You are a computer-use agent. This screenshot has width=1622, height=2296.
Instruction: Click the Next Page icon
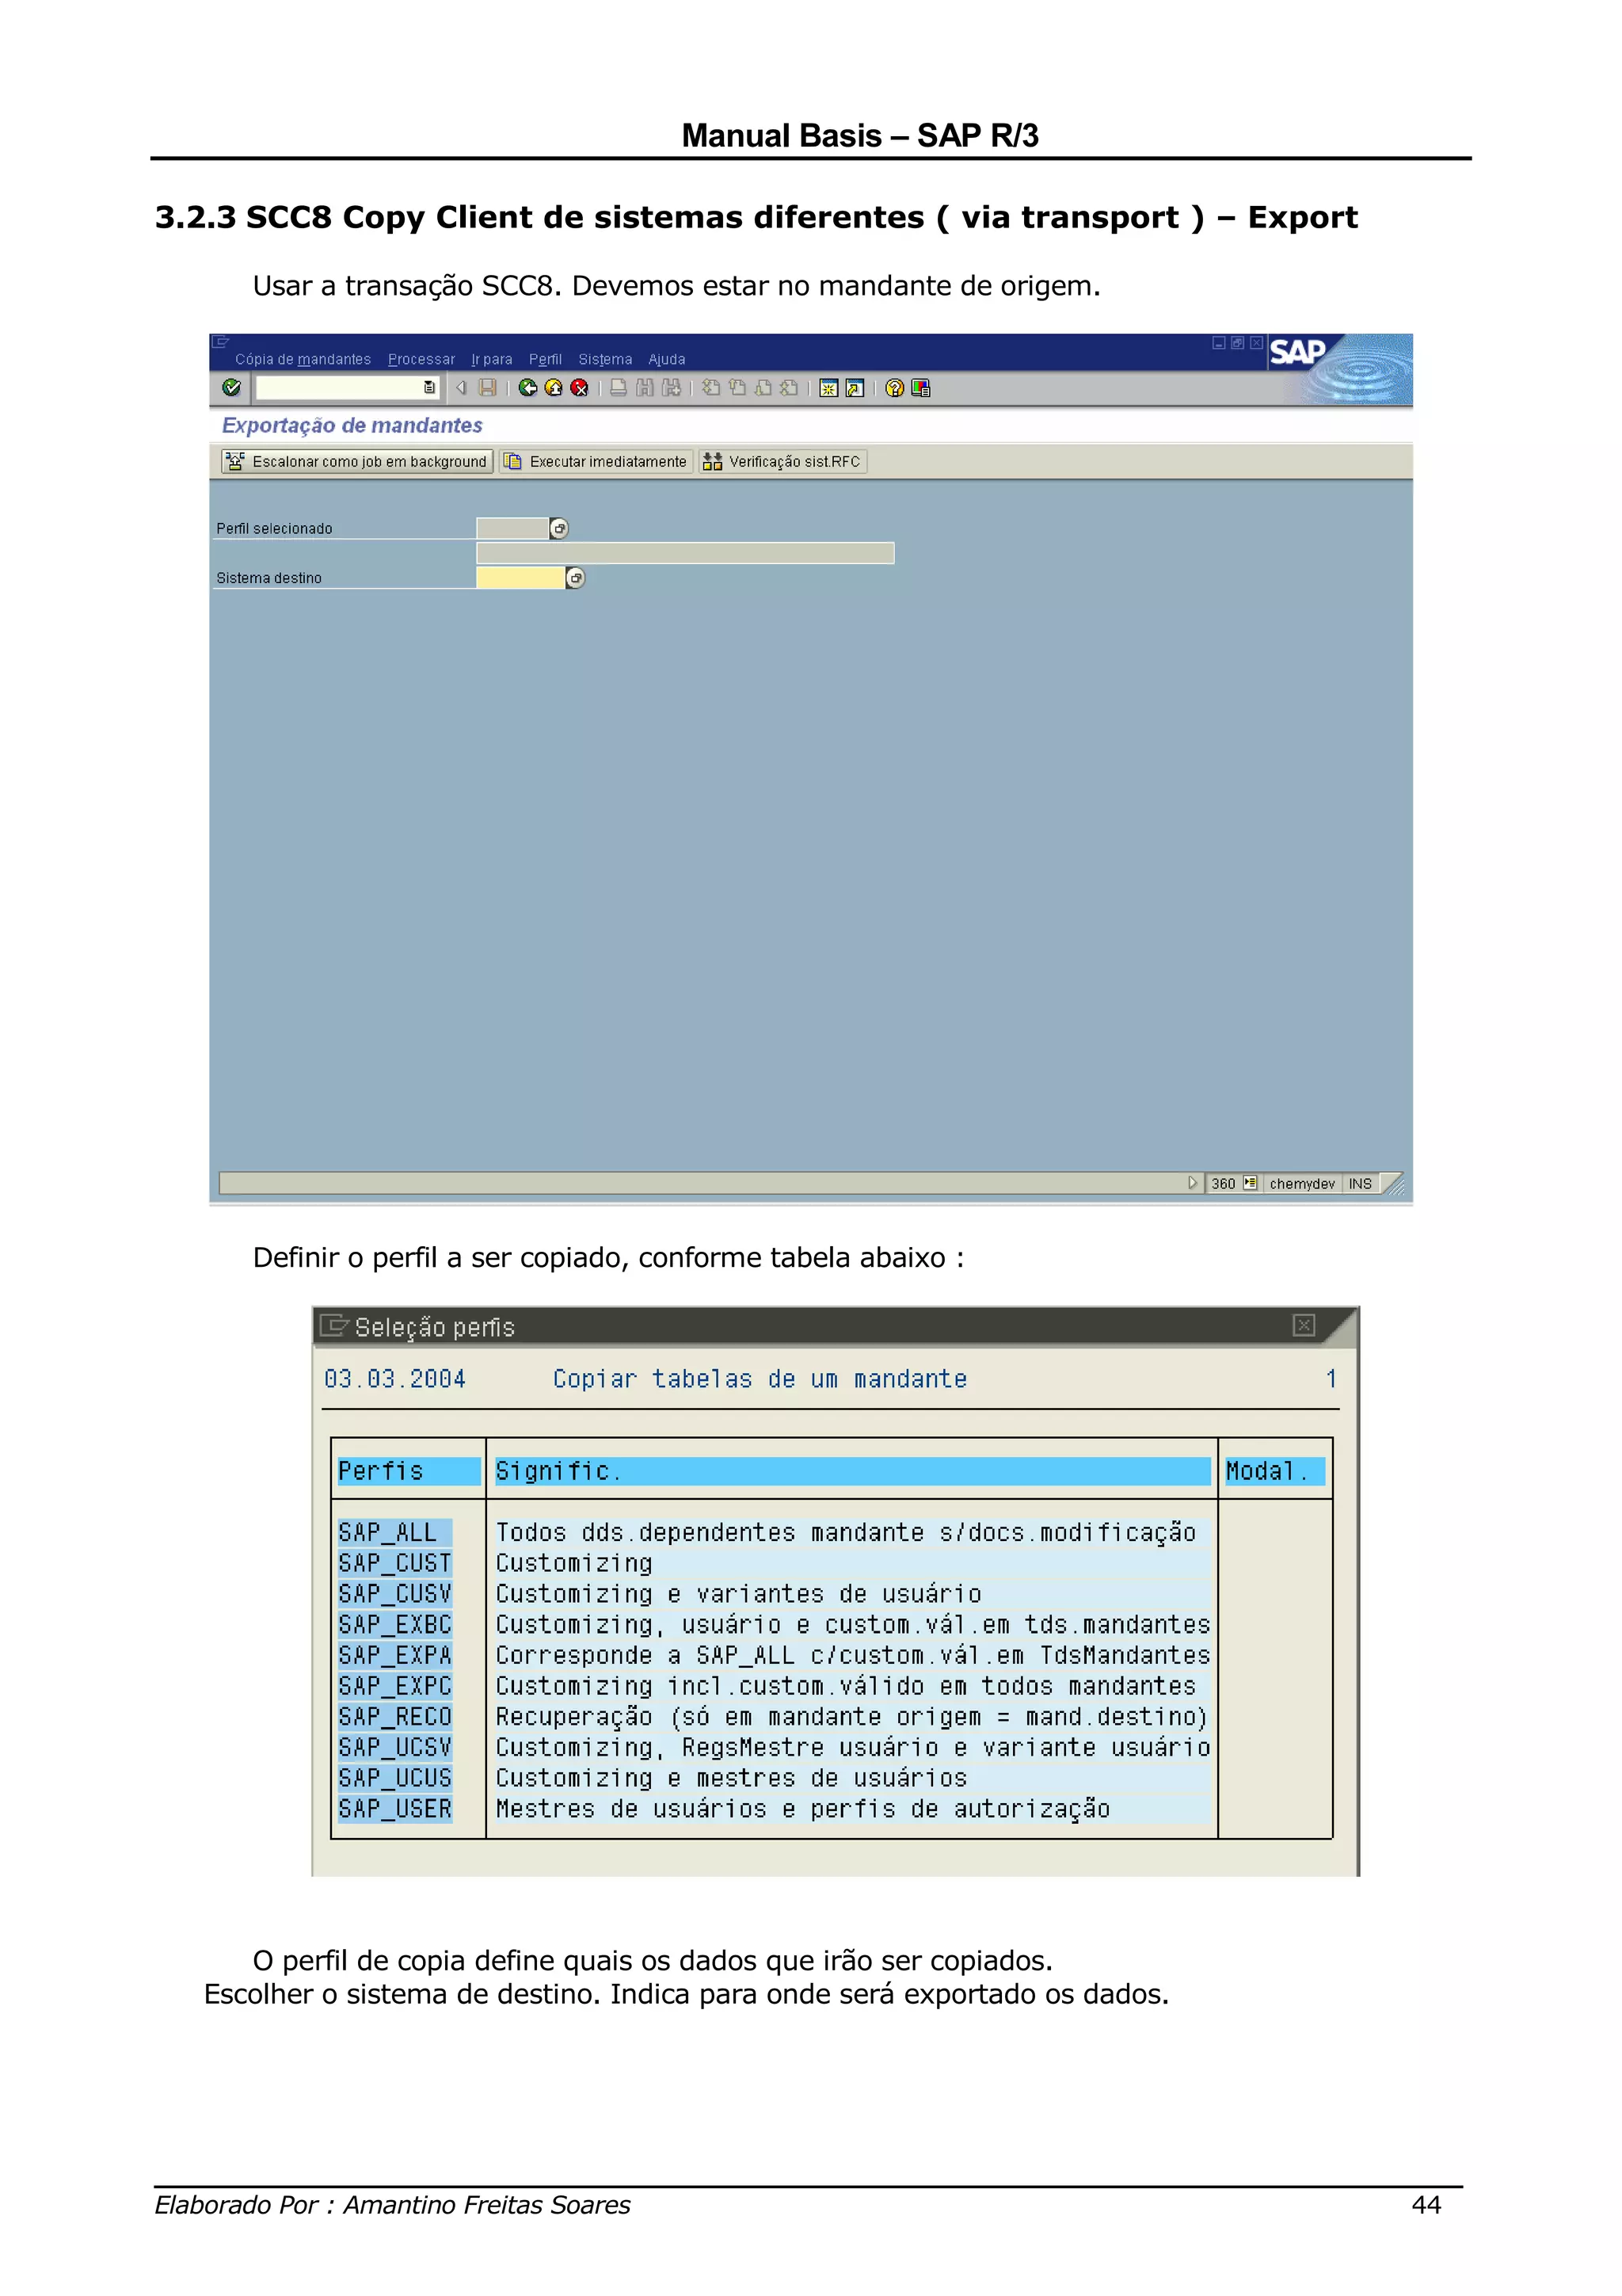click(x=763, y=387)
